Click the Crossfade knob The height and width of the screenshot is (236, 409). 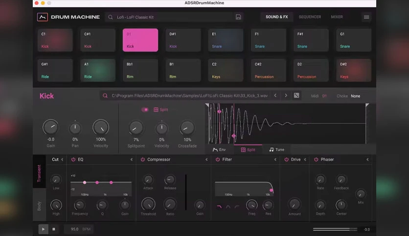pyautogui.click(x=187, y=128)
